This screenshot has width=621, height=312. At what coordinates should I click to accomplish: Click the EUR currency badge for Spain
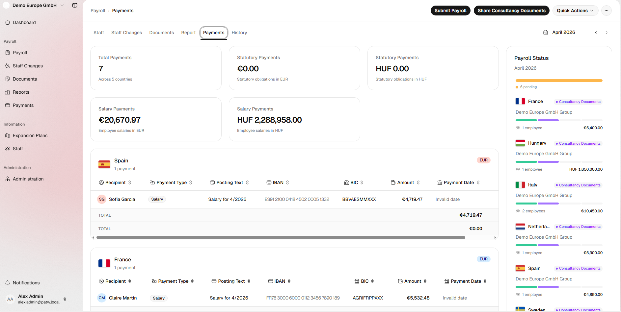coord(484,160)
